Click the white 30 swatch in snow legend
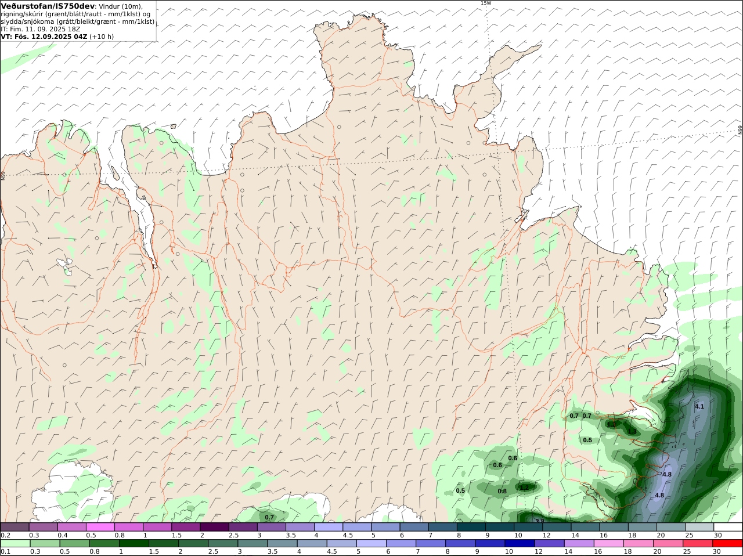The height and width of the screenshot is (556, 743). point(728,527)
